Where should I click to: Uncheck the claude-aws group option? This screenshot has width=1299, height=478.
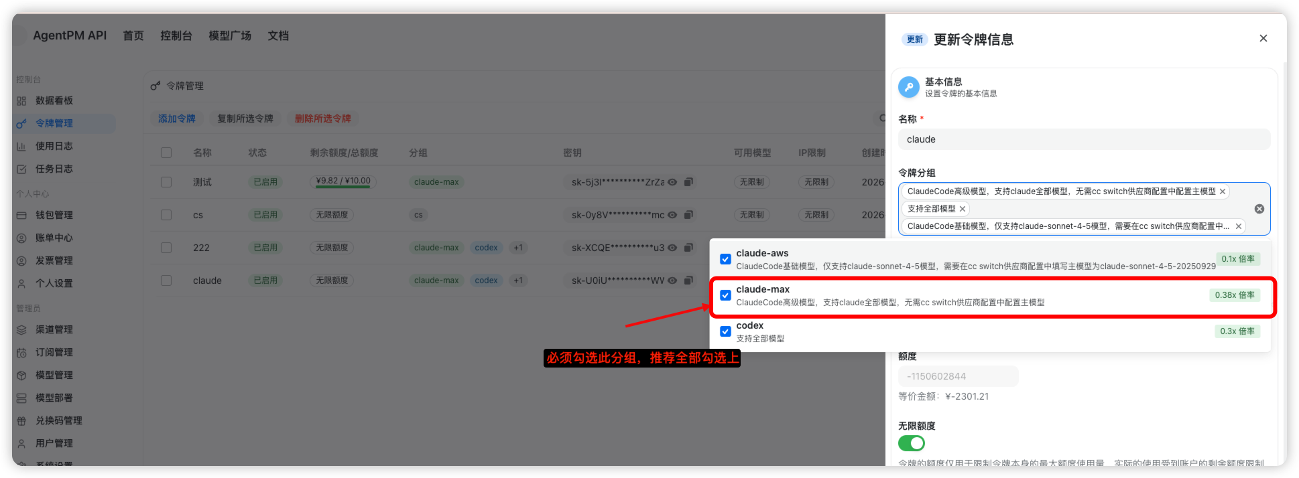(x=725, y=259)
